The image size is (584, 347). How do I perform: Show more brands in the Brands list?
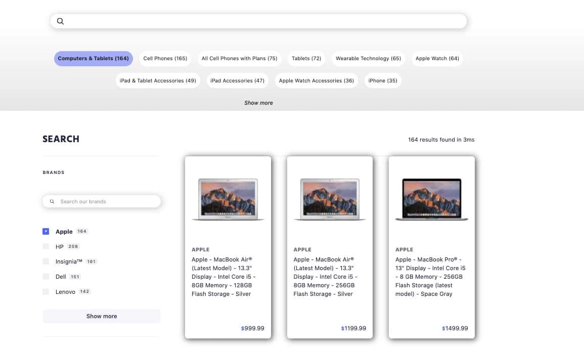point(101,316)
